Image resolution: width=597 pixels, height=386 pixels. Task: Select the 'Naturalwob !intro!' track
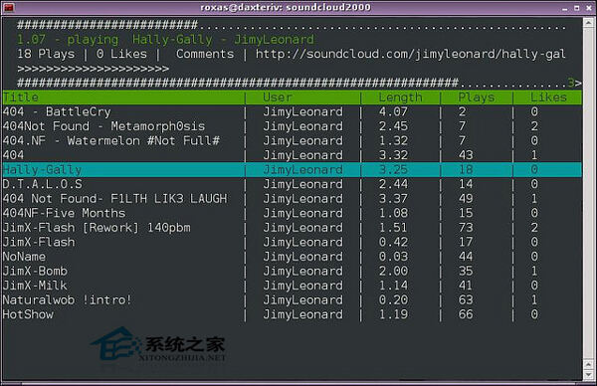[292, 300]
